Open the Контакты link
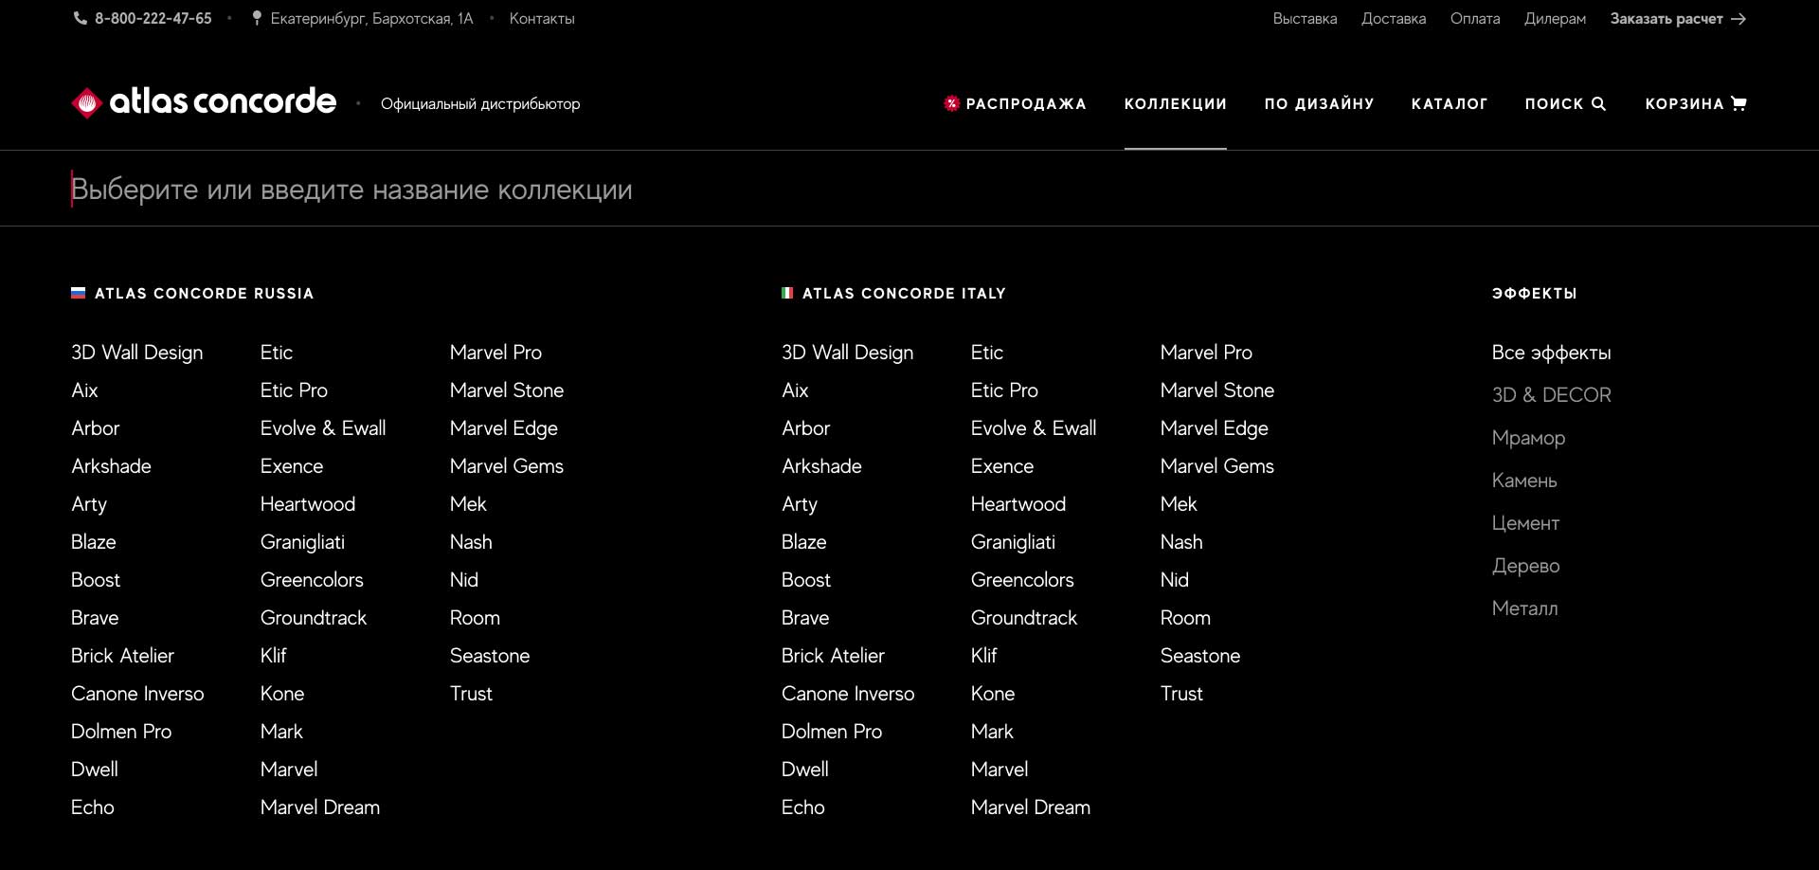This screenshot has height=870, width=1819. (542, 19)
